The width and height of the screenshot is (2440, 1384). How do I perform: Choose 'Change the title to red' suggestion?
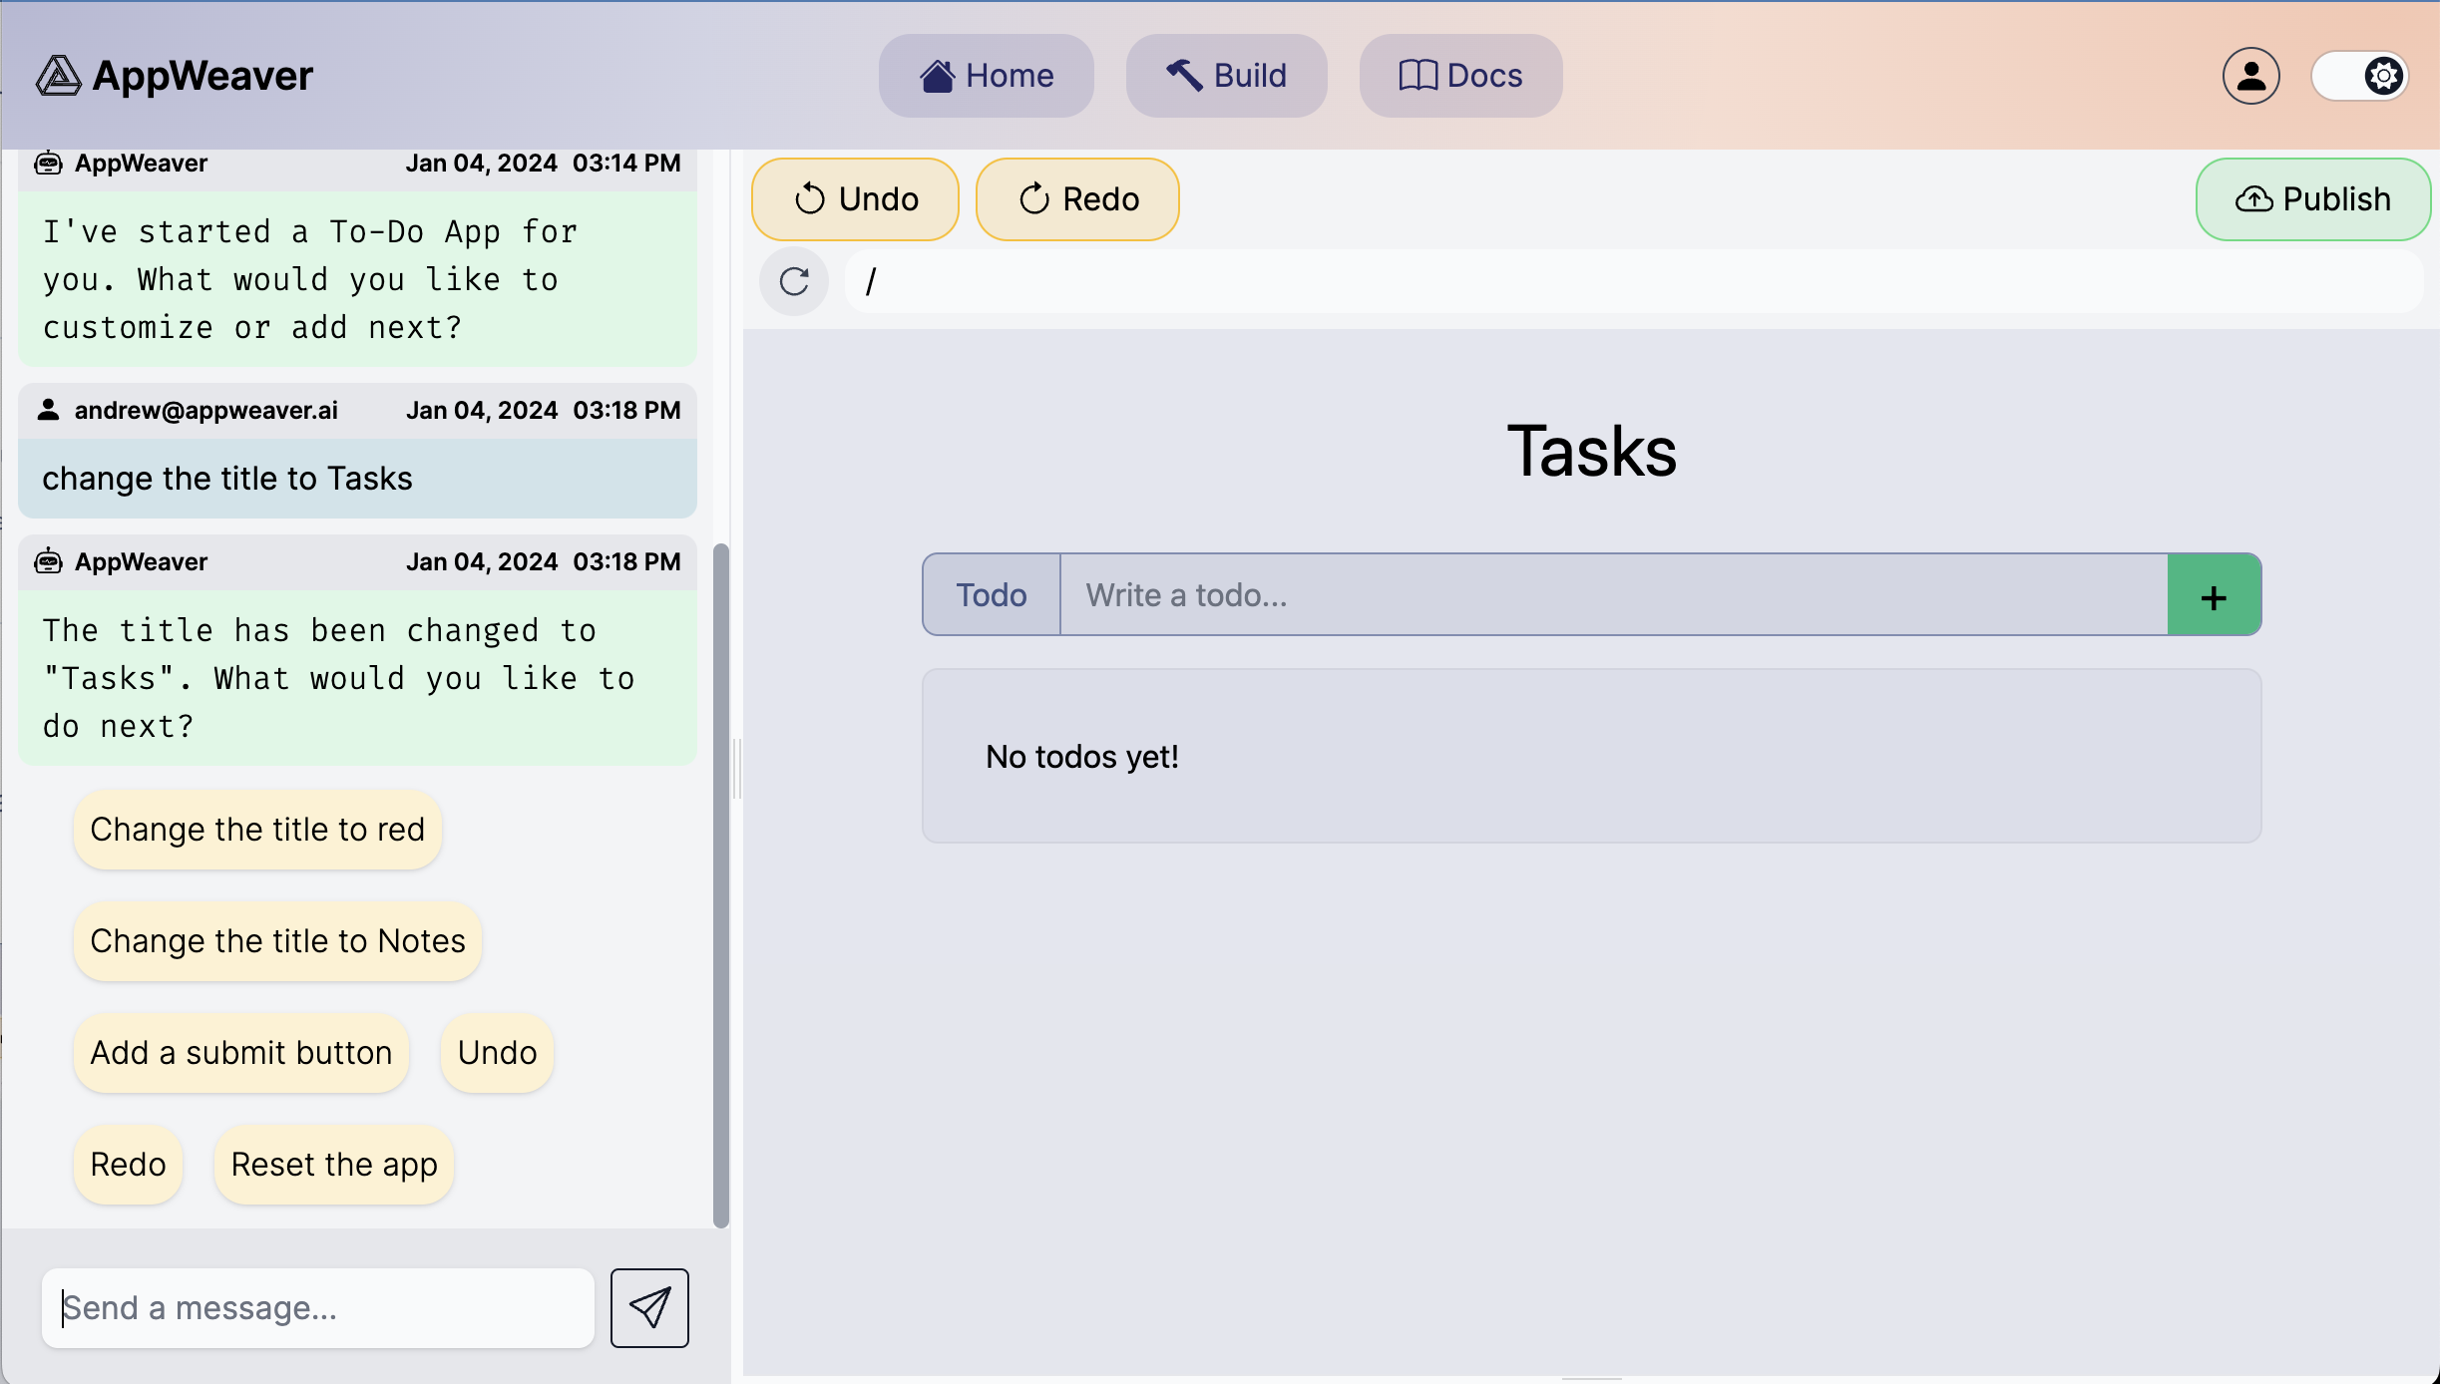click(257, 830)
